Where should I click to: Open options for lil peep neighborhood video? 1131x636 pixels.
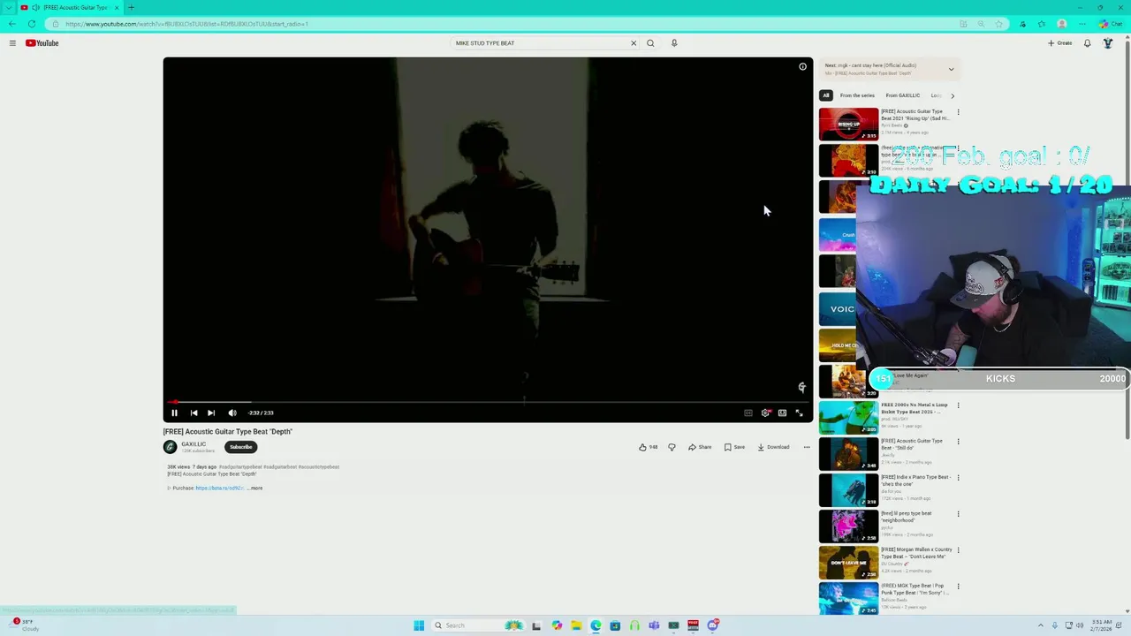click(x=958, y=514)
